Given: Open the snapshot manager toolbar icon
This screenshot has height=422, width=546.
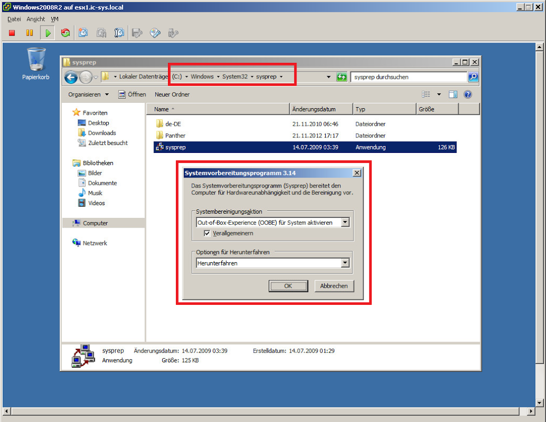Looking at the screenshot, I should click(119, 33).
